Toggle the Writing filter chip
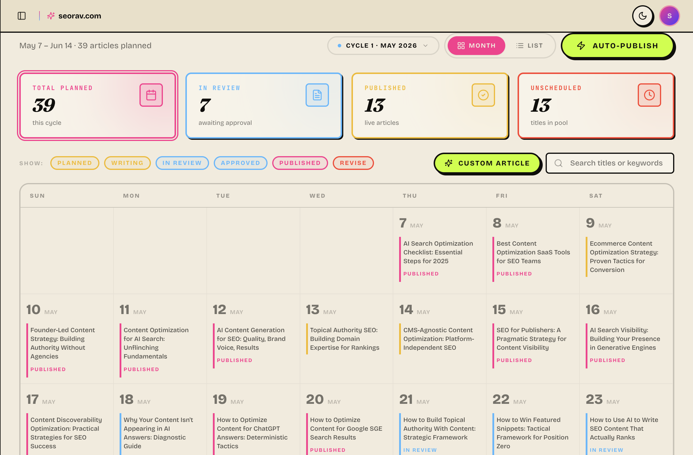693x455 pixels. click(x=127, y=163)
